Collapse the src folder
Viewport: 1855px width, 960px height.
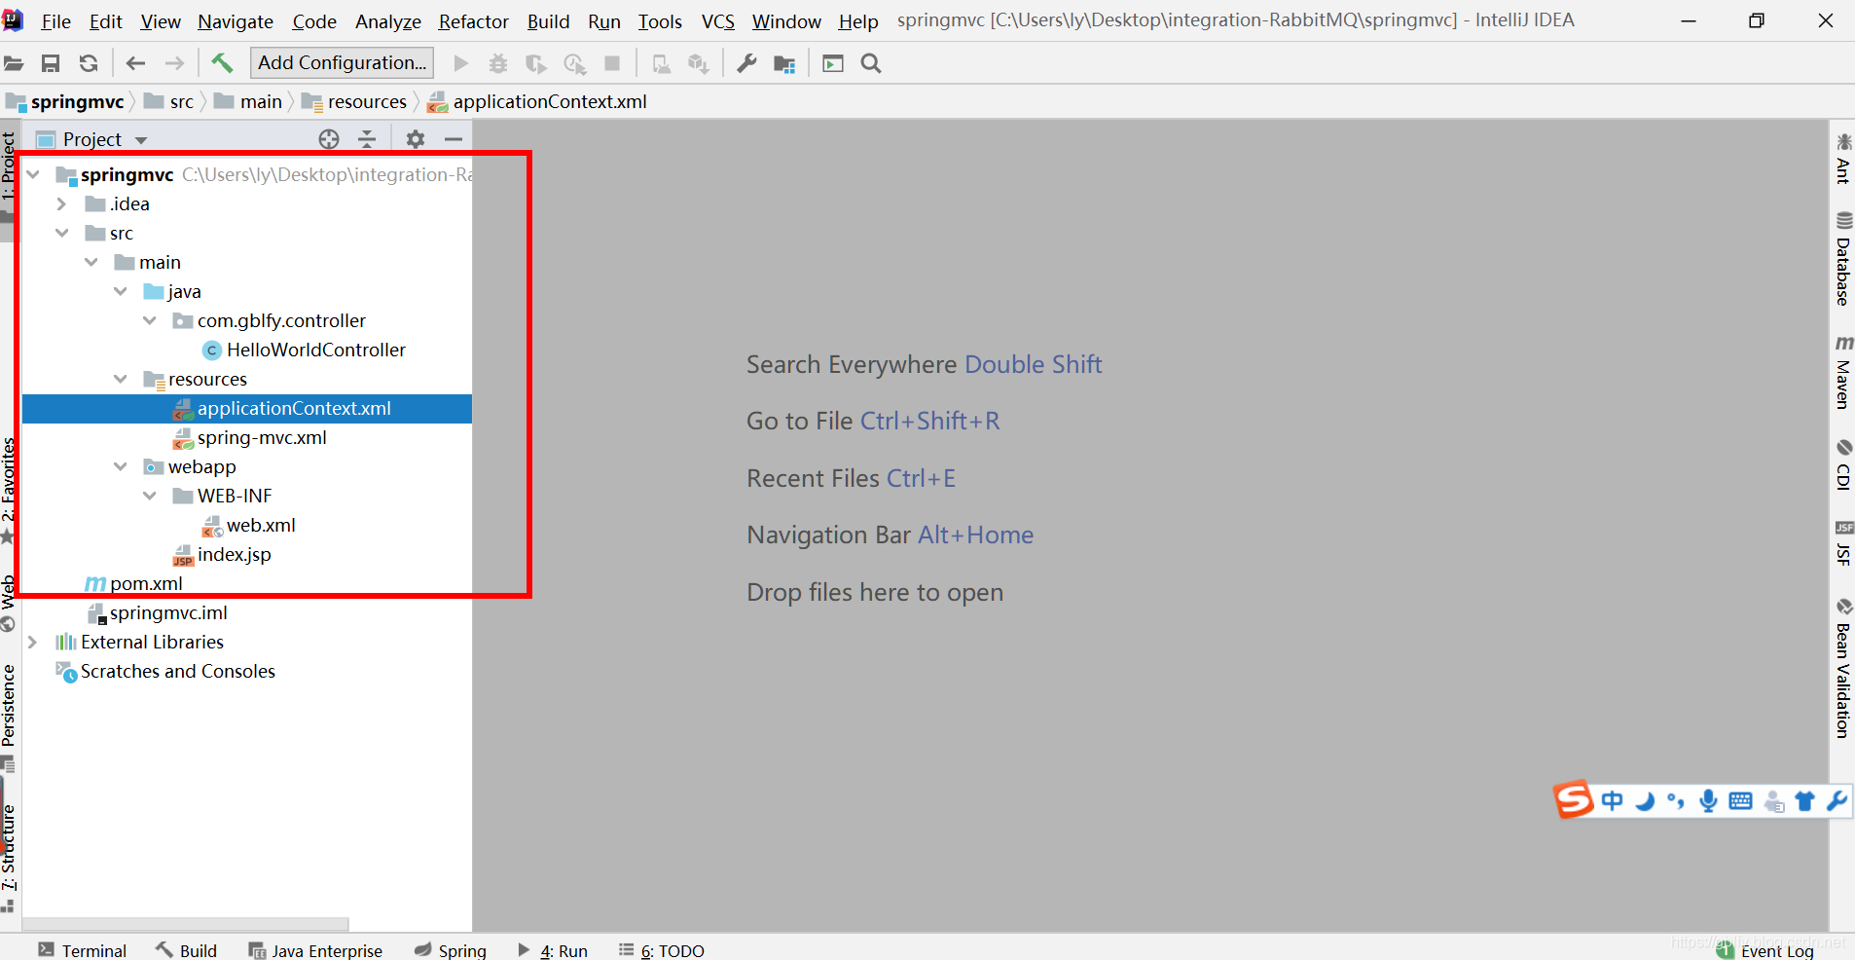coord(62,234)
